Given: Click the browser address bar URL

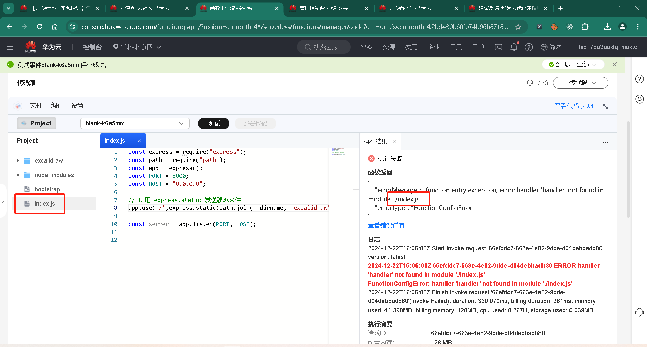Looking at the screenshot, I should point(295,27).
